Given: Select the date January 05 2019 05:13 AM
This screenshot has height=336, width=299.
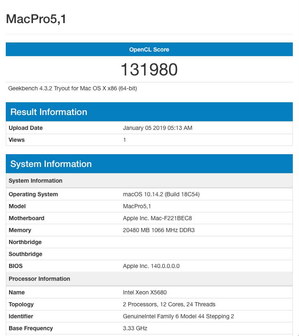Looking at the screenshot, I should (158, 128).
